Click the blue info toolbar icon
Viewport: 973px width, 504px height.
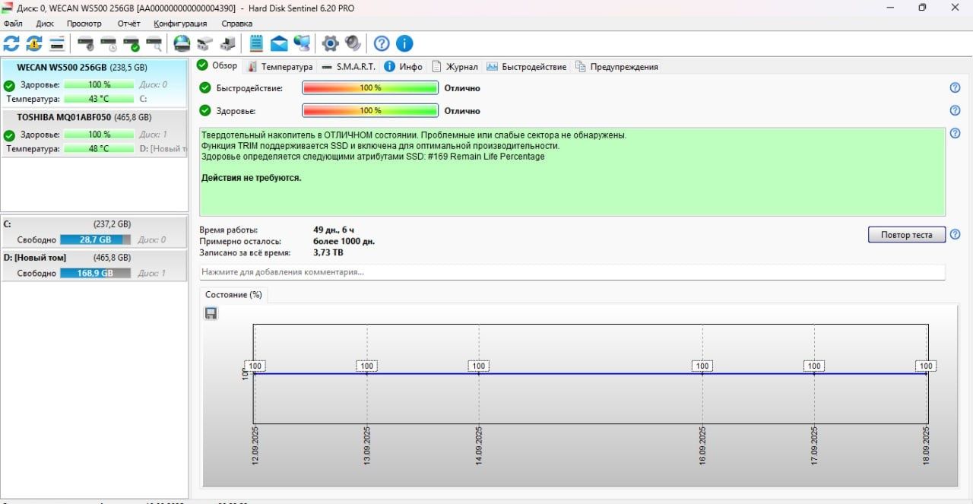pos(404,43)
